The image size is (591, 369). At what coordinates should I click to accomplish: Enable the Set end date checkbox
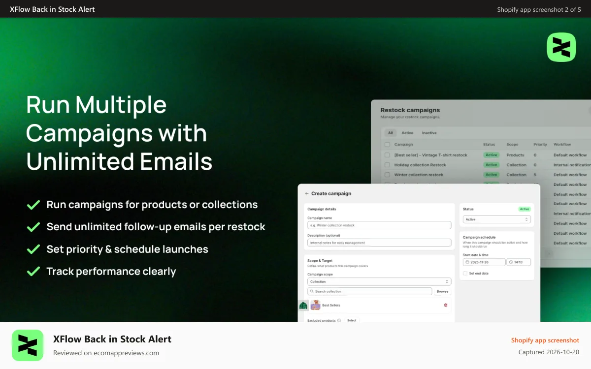pyautogui.click(x=465, y=274)
